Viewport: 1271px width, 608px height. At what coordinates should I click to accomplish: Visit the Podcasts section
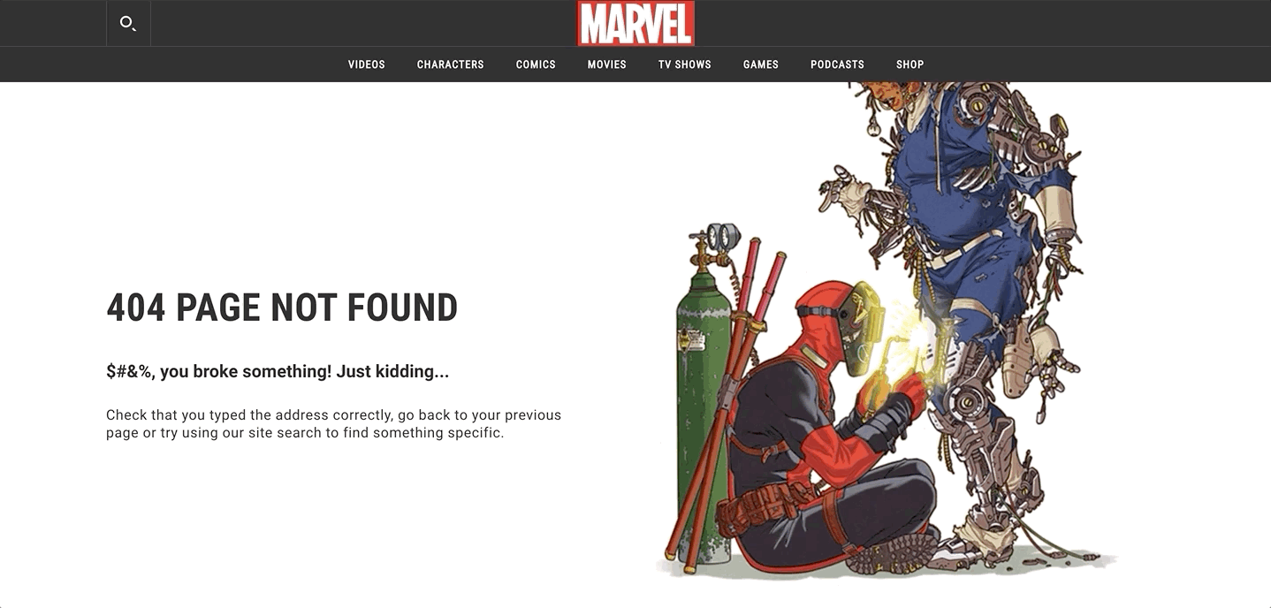[x=837, y=65]
